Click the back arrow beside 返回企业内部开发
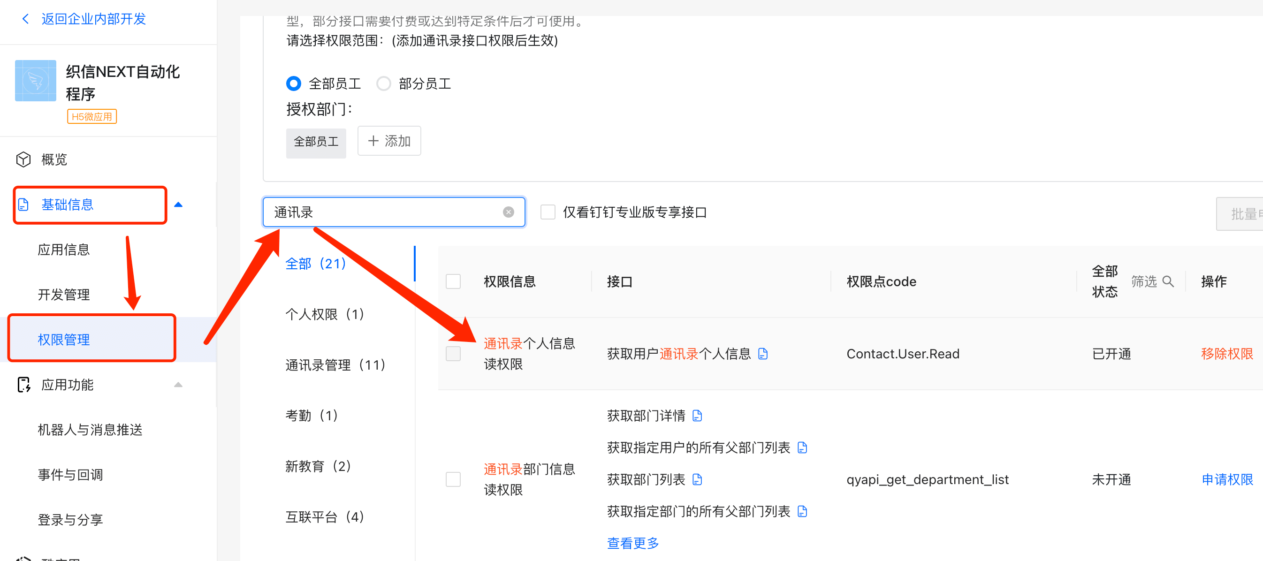This screenshot has height=561, width=1263. 25,19
